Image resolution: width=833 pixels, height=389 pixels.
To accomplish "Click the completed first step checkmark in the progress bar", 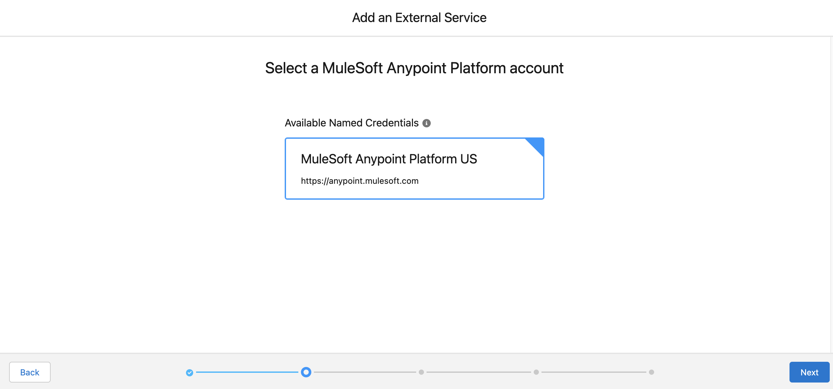I will tap(190, 372).
